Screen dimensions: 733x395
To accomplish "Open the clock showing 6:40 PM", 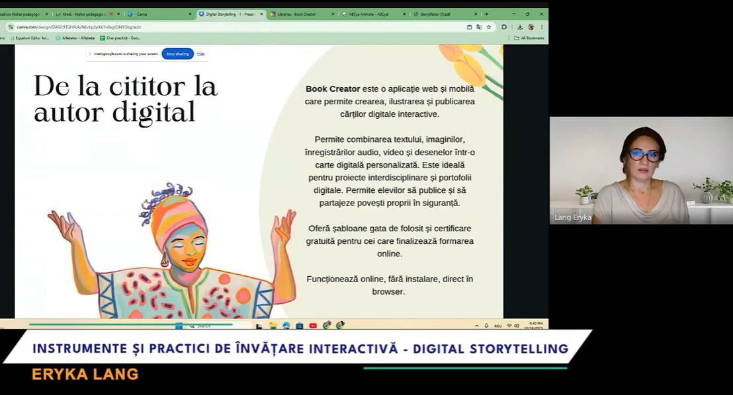I will click(x=534, y=326).
